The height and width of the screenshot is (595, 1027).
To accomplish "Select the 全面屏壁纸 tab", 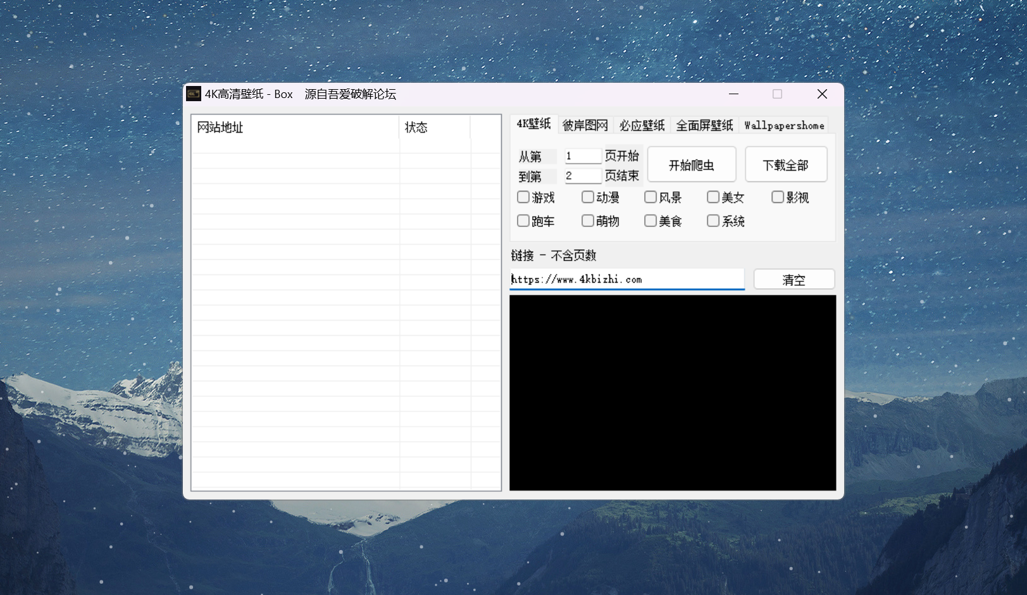I will coord(704,125).
